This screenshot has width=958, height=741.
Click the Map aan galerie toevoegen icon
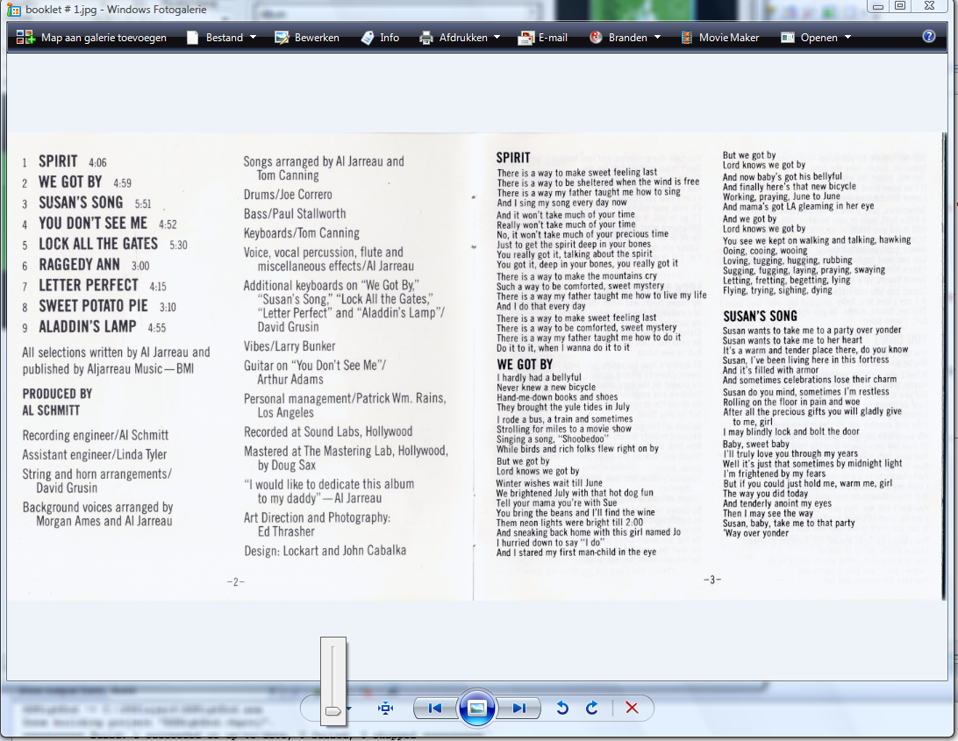coord(25,37)
